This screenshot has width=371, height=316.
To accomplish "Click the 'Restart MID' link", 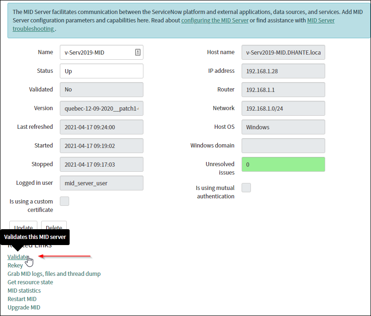I will coord(22,299).
